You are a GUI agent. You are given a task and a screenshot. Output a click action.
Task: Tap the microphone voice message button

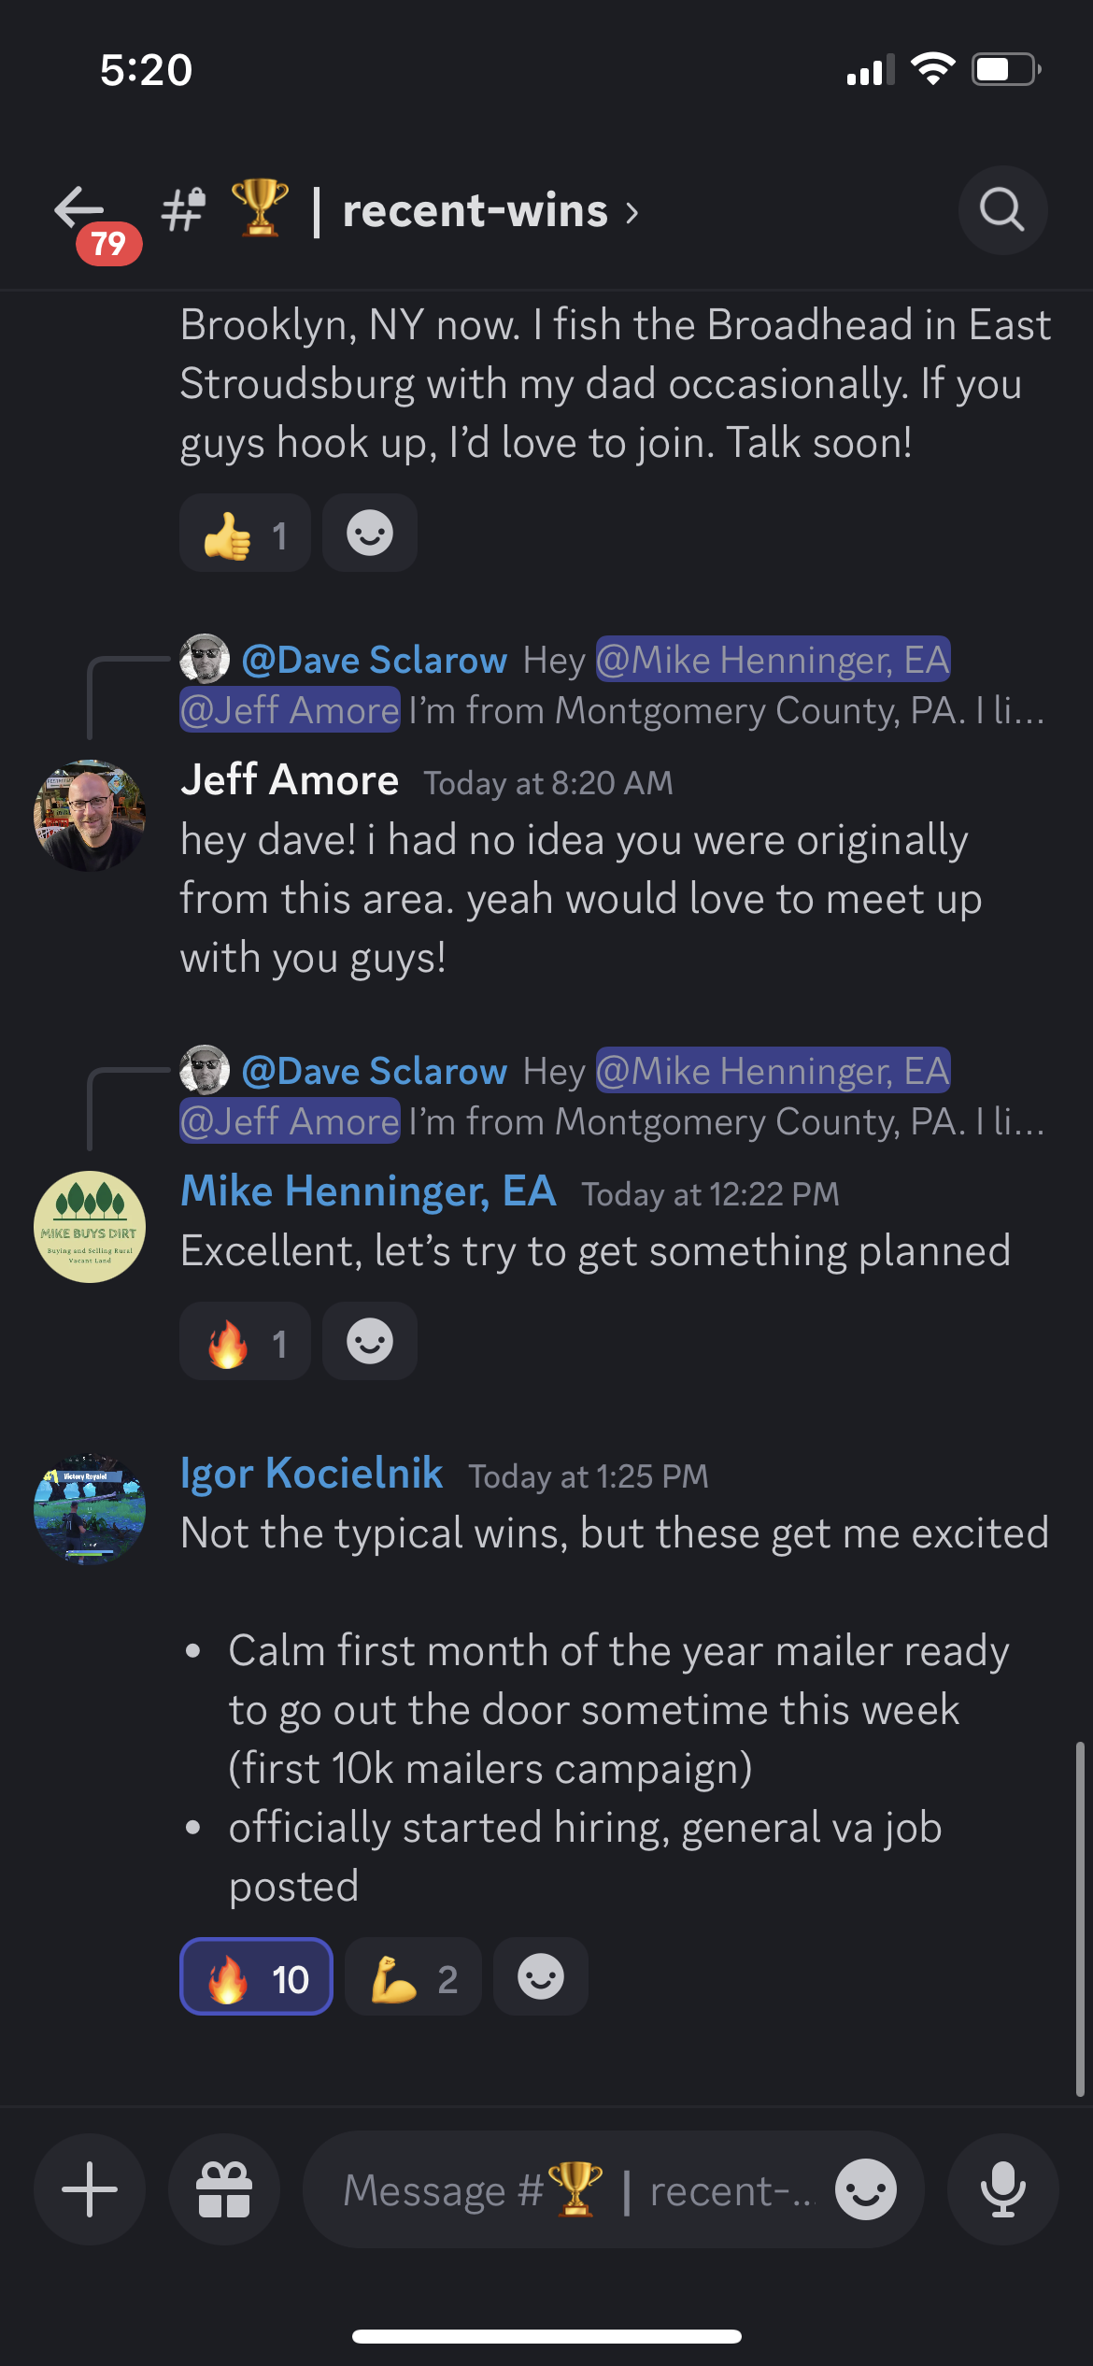point(1003,2188)
